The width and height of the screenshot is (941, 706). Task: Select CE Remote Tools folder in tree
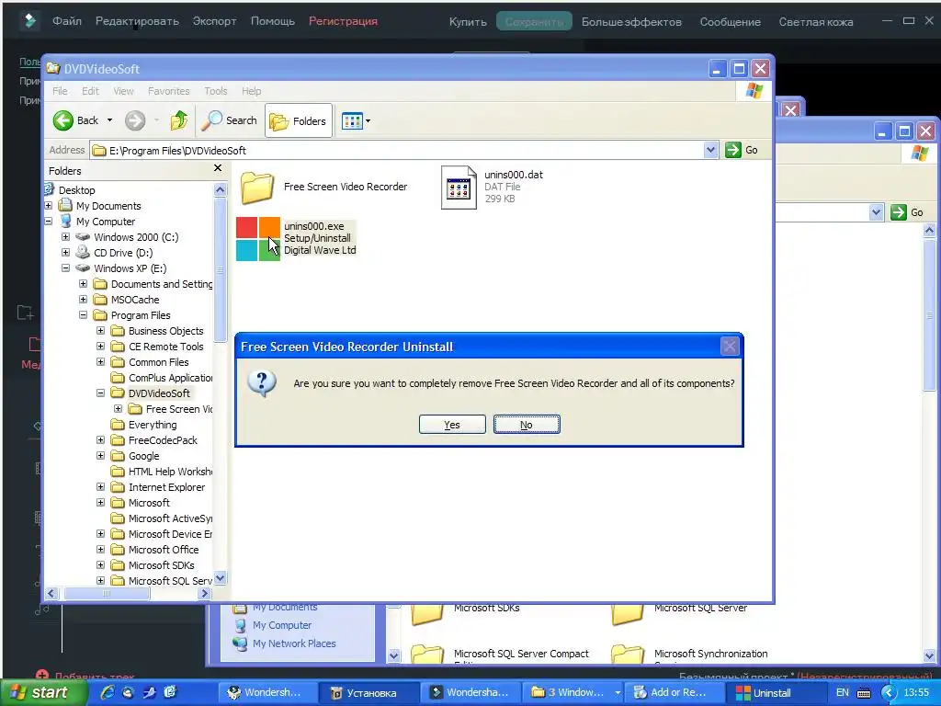[165, 347]
